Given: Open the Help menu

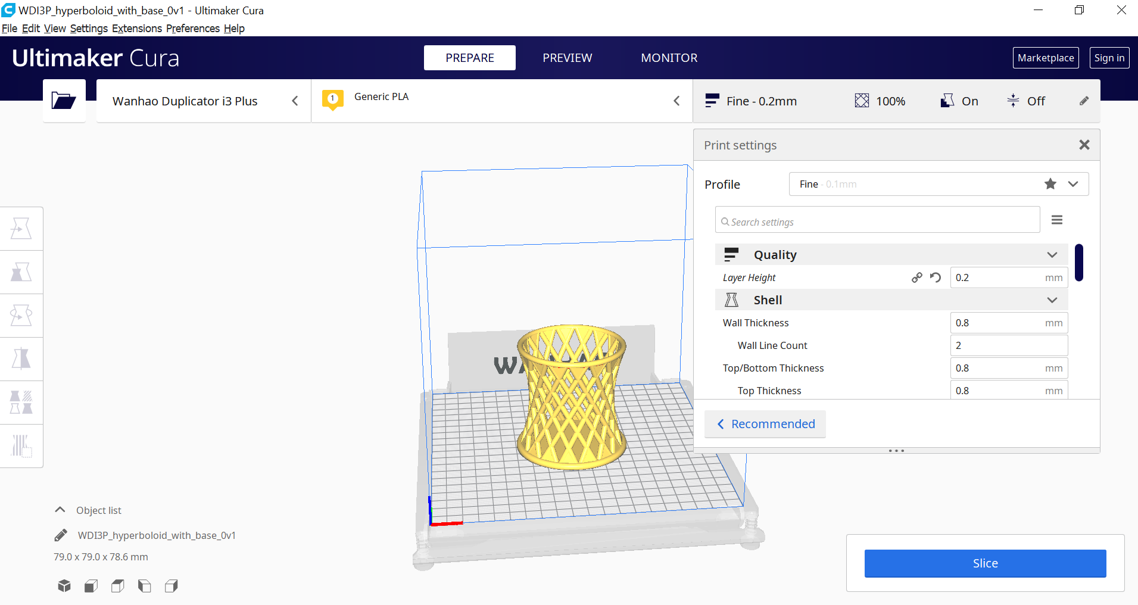Looking at the screenshot, I should pyautogui.click(x=234, y=29).
